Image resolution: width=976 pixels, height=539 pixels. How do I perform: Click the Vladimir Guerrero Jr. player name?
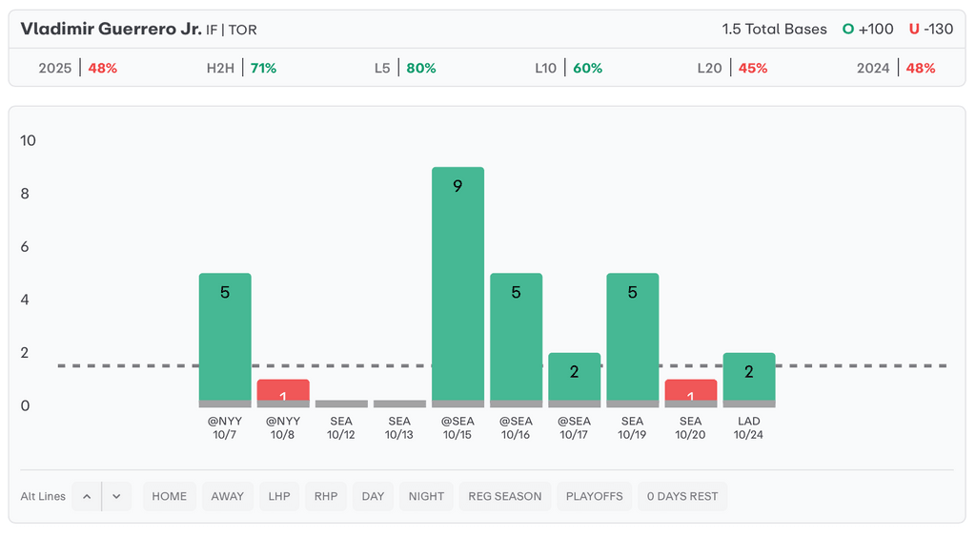tap(111, 29)
